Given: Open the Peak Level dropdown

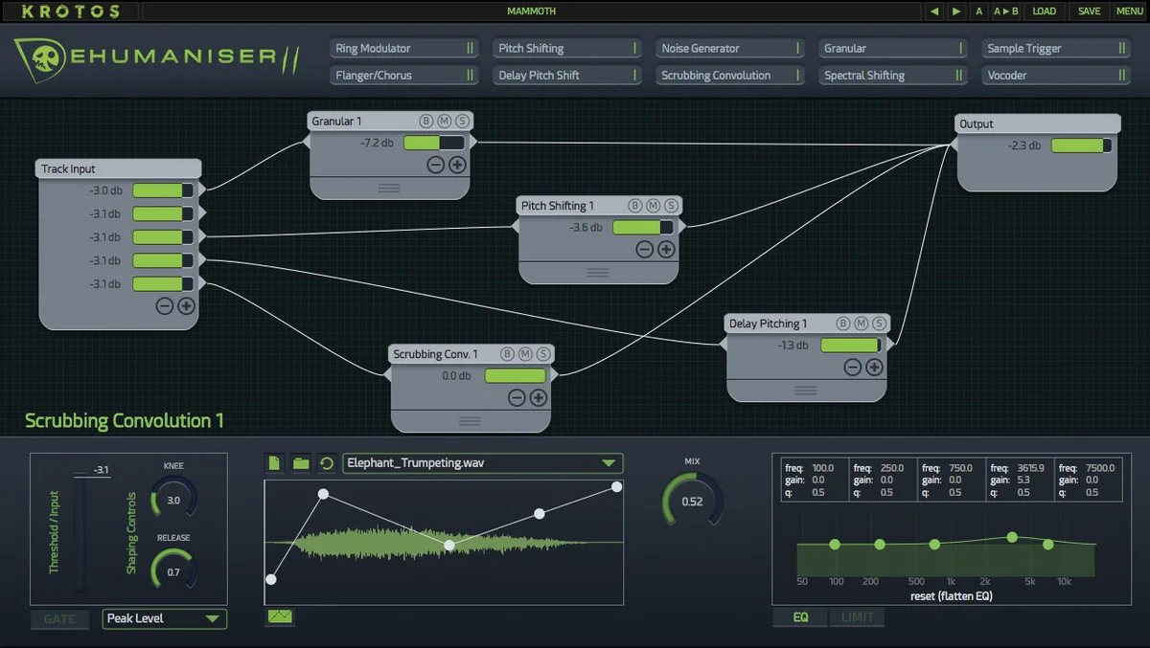Looking at the screenshot, I should (164, 618).
